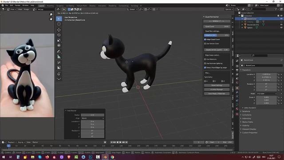Click the Radius field in Add Bezier panel

pyautogui.click(x=93, y=115)
